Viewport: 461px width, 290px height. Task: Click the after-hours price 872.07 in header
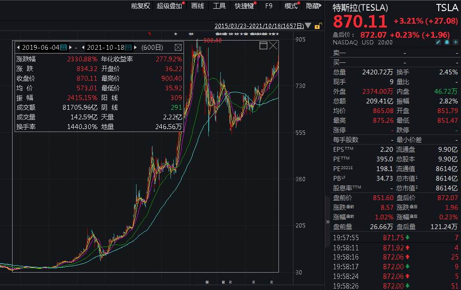(373, 35)
